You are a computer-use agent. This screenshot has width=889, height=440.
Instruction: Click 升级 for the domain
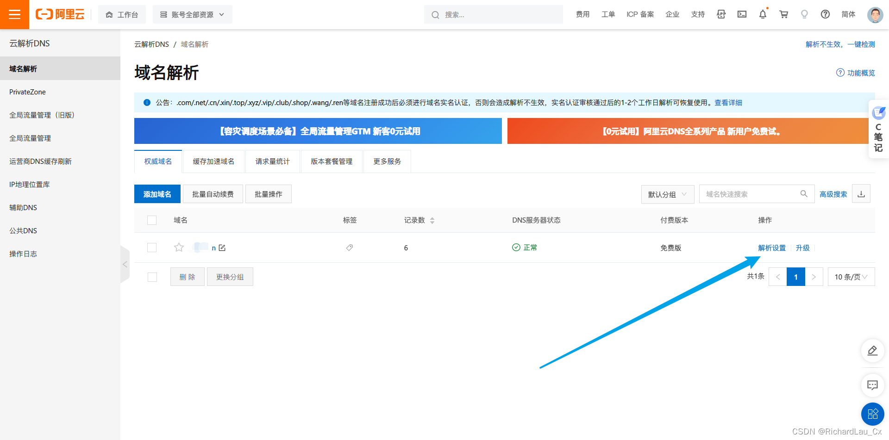[x=802, y=248]
